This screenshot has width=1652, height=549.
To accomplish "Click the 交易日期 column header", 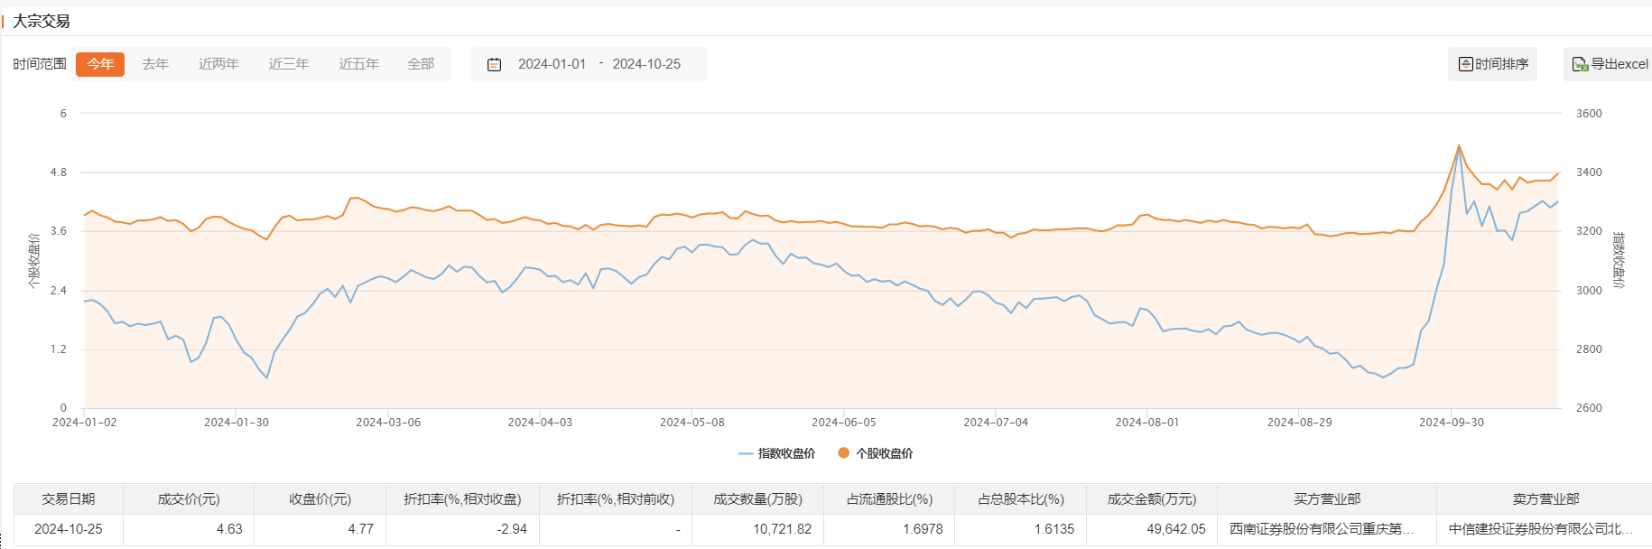I will [x=69, y=499].
